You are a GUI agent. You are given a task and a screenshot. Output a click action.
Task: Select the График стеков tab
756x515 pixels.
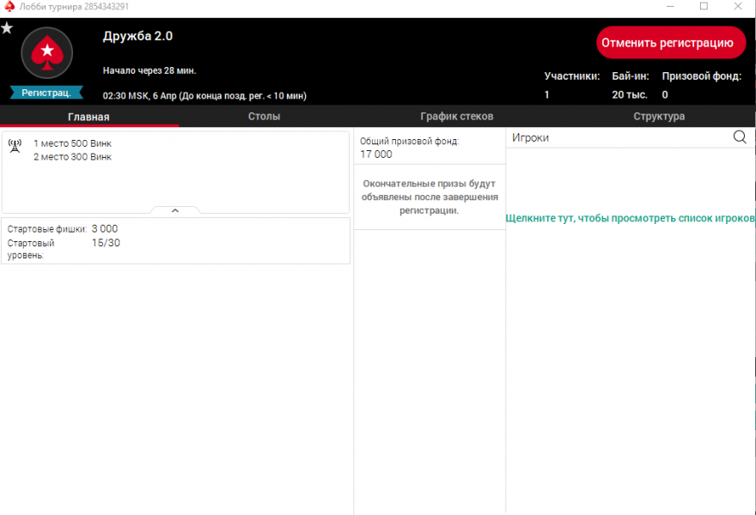pyautogui.click(x=456, y=117)
